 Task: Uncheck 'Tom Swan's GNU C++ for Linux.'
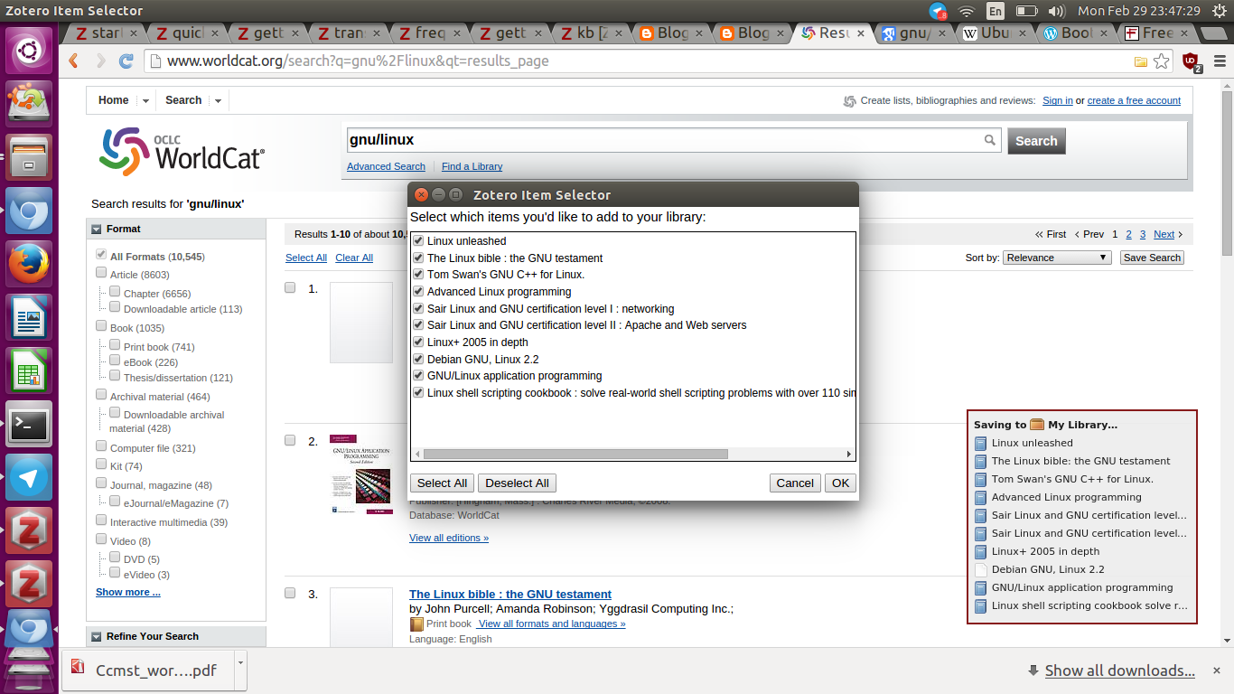[x=418, y=275]
